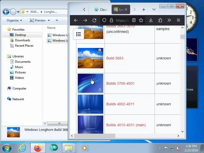Click the Build 3683 hay bale thumbnail
The width and height of the screenshot is (204, 153).
91,58
